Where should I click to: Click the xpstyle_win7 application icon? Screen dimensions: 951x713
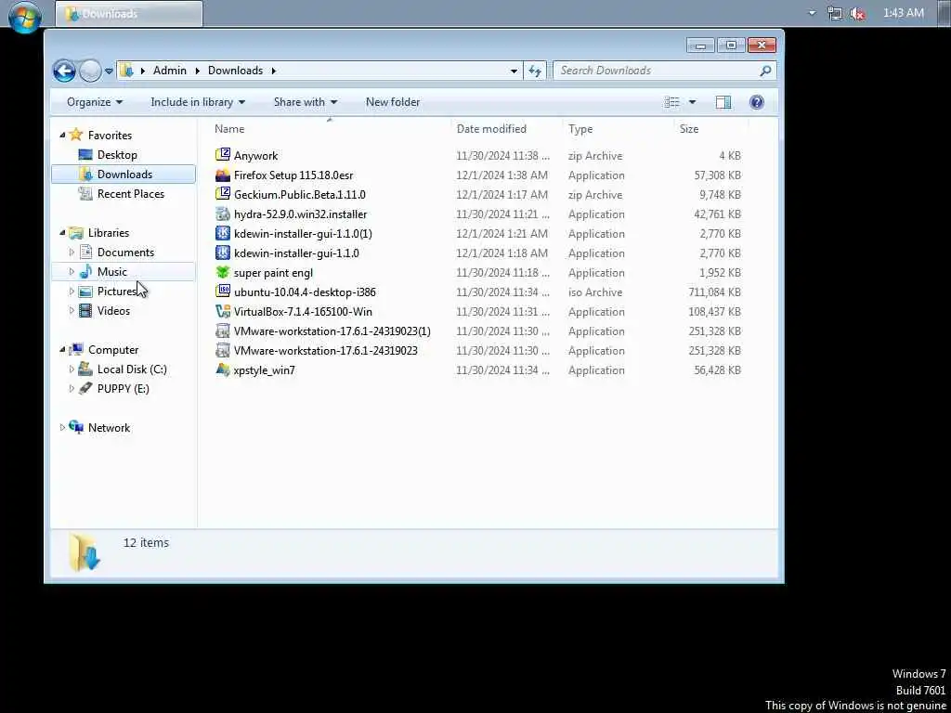click(x=223, y=369)
